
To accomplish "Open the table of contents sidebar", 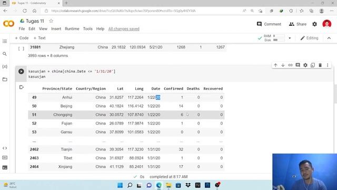I will coord(5,41).
